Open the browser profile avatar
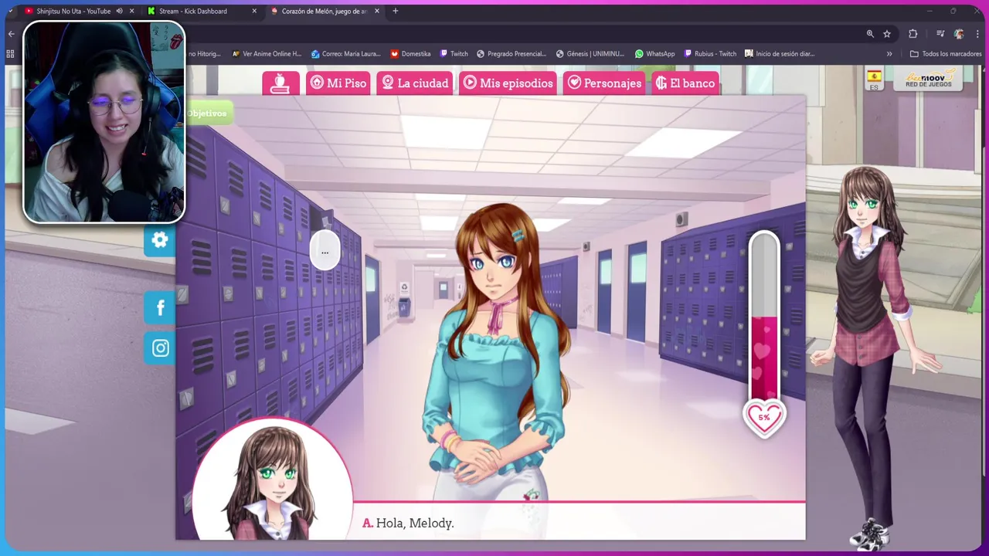The height and width of the screenshot is (556, 989). pos(959,34)
